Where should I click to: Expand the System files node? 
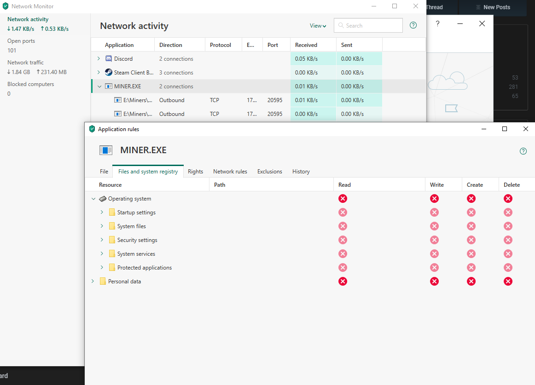102,226
